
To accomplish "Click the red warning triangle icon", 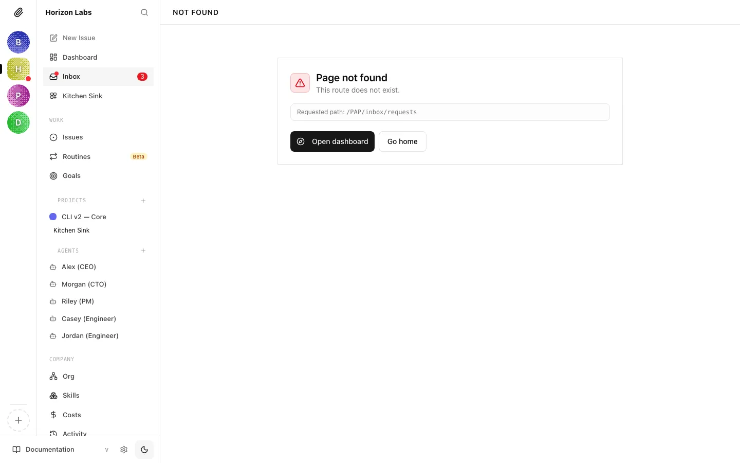I will pyautogui.click(x=300, y=83).
